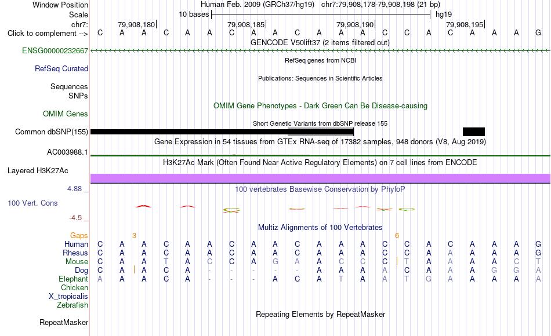Click the Dog species row label
This screenshot has width=551, height=336.
[x=81, y=271]
